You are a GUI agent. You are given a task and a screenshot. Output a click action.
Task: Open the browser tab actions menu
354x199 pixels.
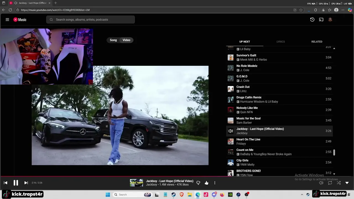tap(4, 3)
